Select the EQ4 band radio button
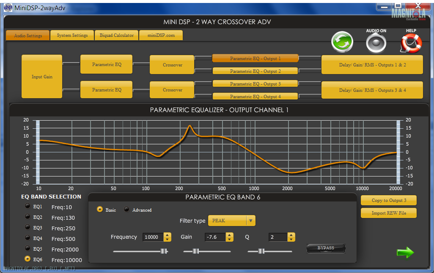Screen dimensions: 434x273 click(27, 237)
